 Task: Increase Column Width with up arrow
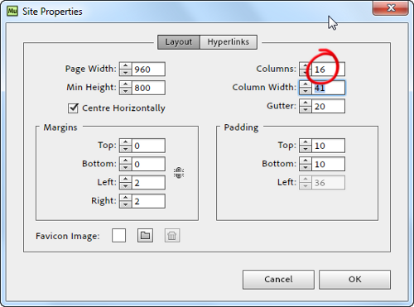(x=306, y=84)
